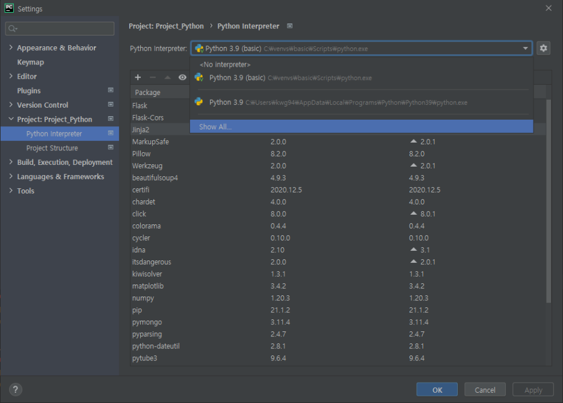Click the help question mark button
The width and height of the screenshot is (563, 403).
16,389
